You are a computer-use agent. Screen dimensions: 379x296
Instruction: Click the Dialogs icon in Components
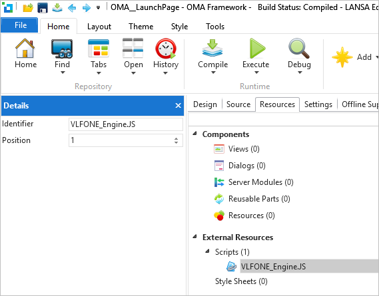click(219, 166)
